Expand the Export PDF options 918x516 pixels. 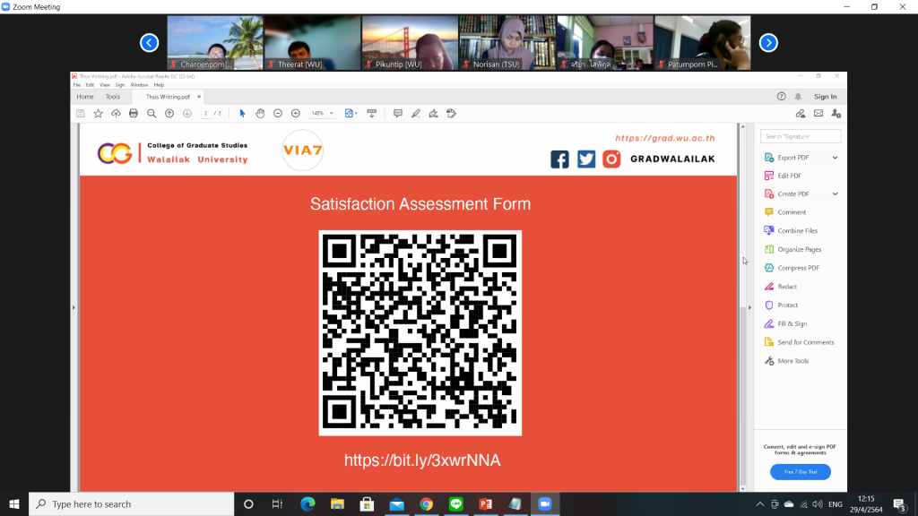tap(835, 158)
